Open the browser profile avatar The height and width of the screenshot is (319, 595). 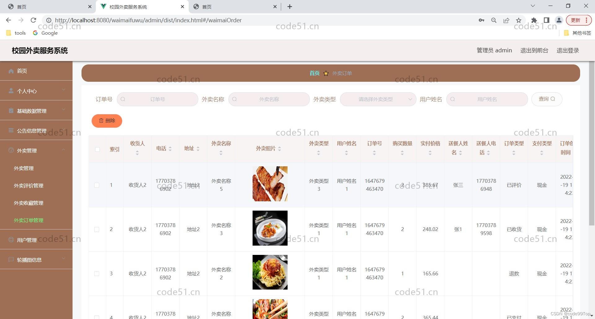(x=559, y=20)
